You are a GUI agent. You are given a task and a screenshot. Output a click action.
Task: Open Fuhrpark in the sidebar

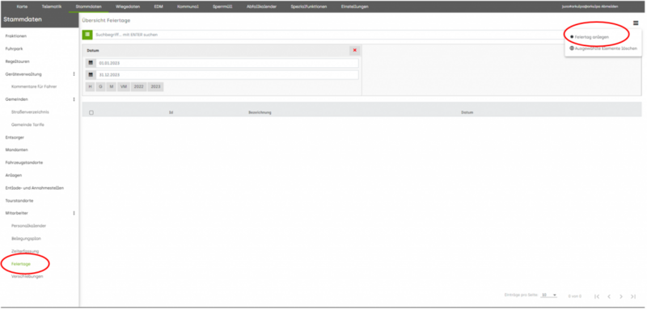tap(14, 48)
